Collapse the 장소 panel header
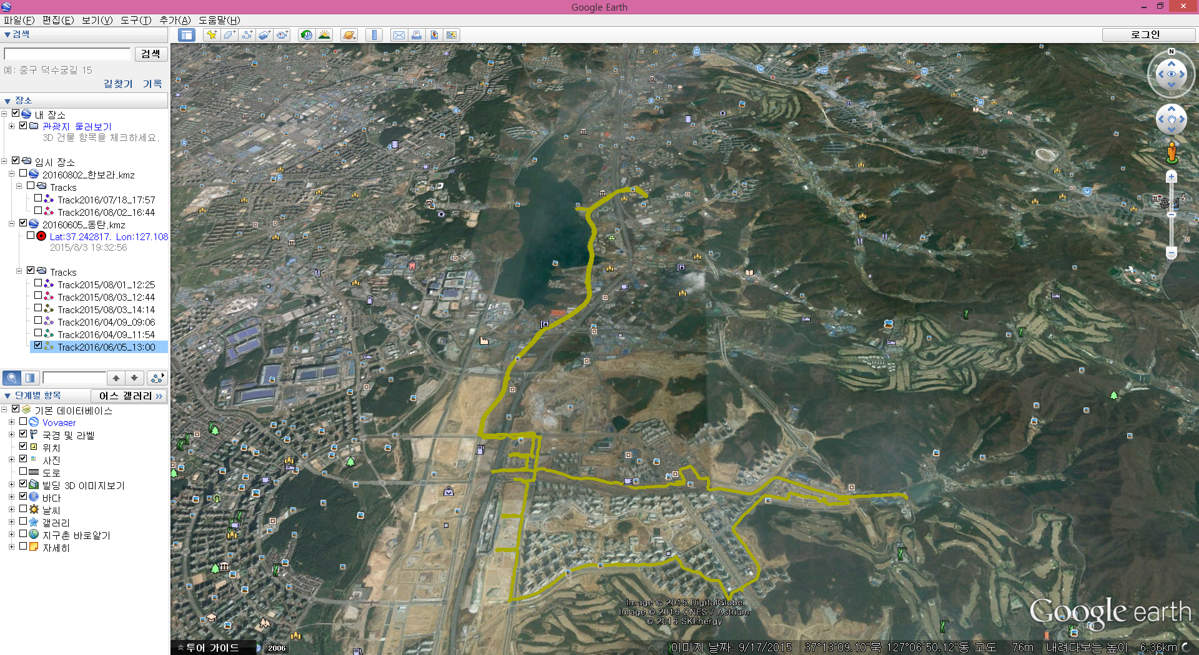 7,100
